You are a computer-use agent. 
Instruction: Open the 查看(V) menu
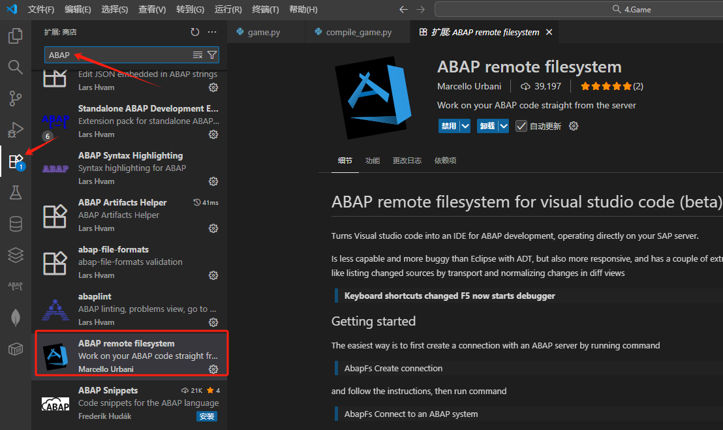[x=152, y=9]
